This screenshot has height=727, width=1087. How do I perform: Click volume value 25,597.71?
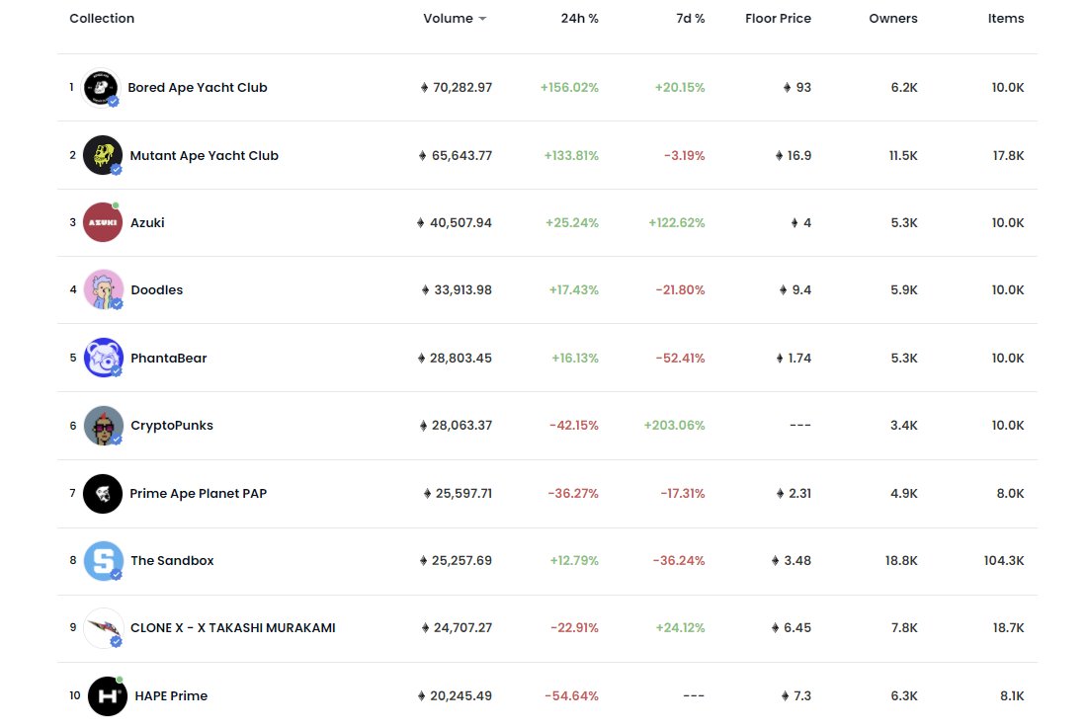(463, 494)
